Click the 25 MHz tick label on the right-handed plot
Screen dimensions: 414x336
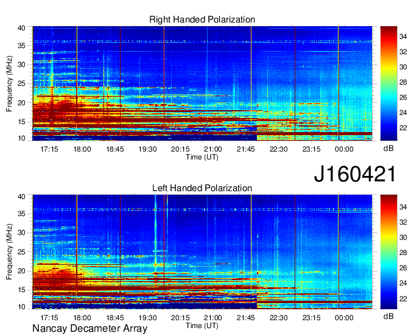point(21,83)
